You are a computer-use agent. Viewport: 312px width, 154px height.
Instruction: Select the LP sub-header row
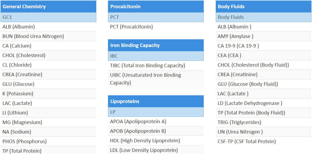tap(156, 112)
